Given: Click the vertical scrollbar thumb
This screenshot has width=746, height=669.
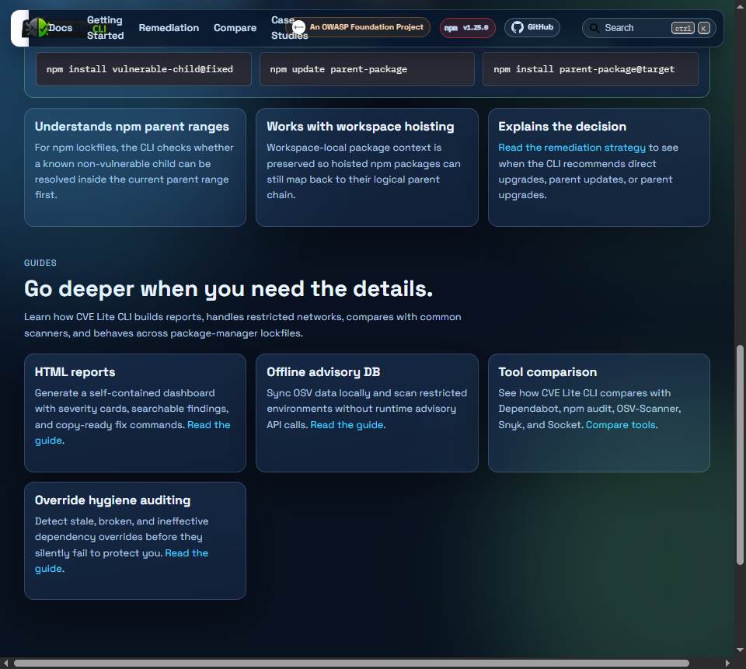Looking at the screenshot, I should click(x=740, y=455).
